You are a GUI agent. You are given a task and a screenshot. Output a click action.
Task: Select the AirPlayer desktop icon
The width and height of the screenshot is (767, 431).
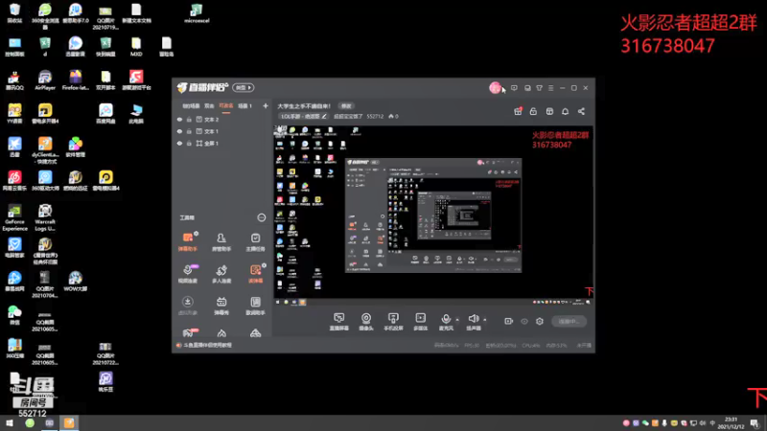(45, 80)
